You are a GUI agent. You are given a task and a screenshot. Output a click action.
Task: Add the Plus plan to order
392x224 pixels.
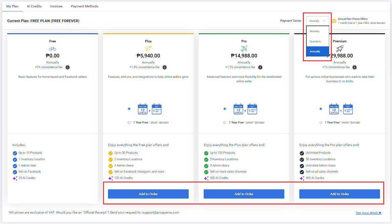148,194
